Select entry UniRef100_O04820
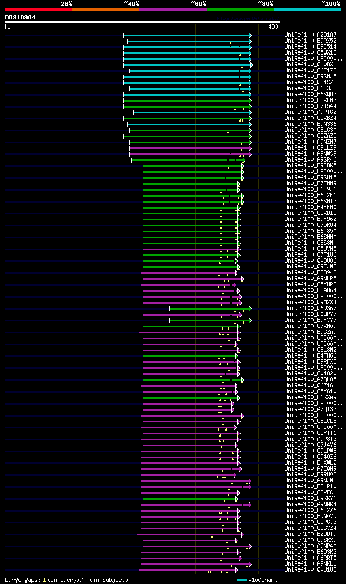346x584 pixels. point(310,373)
